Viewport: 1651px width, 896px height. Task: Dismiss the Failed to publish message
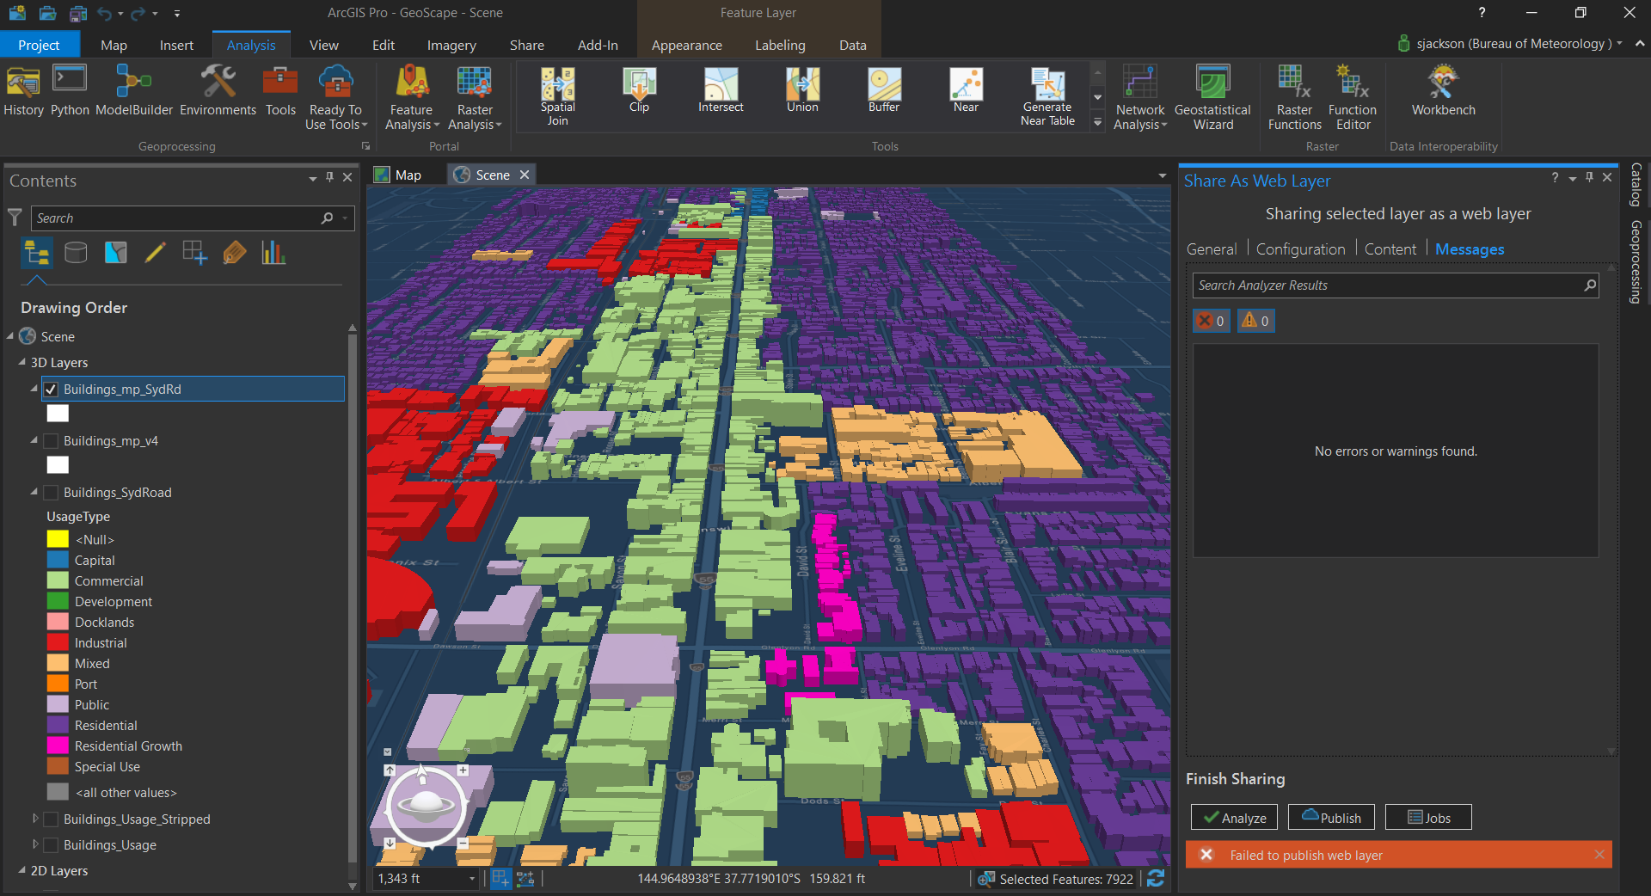pos(1599,854)
